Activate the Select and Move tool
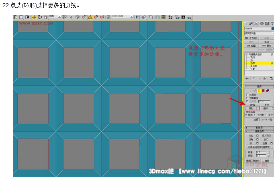Image resolution: width=278 pixels, height=178 pixels. pos(34,17)
